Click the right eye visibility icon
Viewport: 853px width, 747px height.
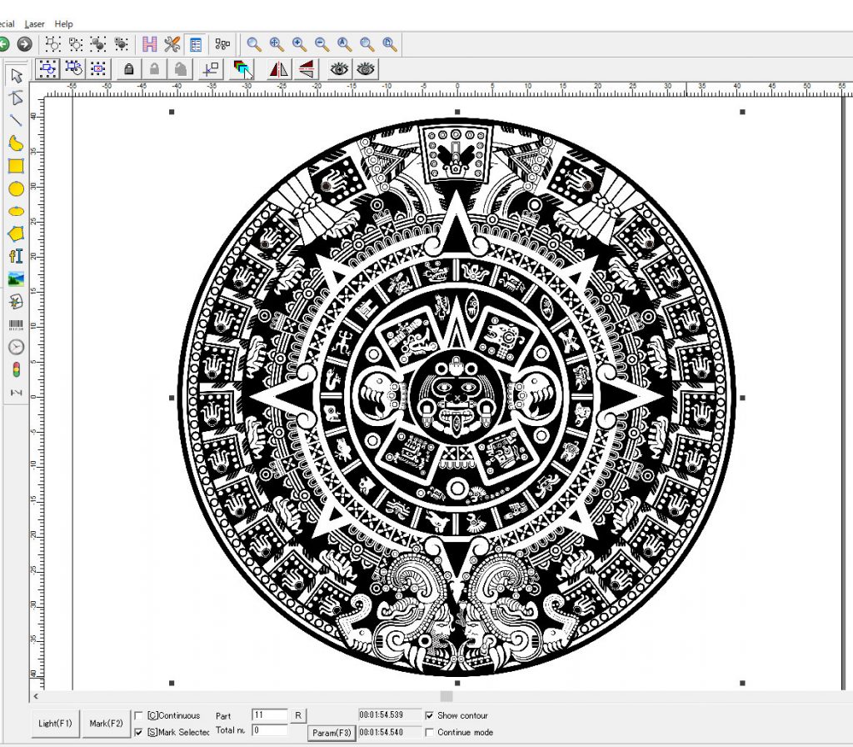[x=366, y=69]
